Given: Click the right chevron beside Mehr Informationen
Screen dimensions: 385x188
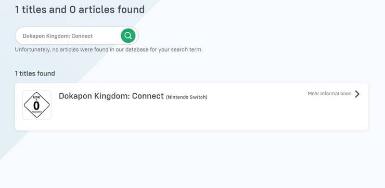Looking at the screenshot, I should (x=357, y=94).
